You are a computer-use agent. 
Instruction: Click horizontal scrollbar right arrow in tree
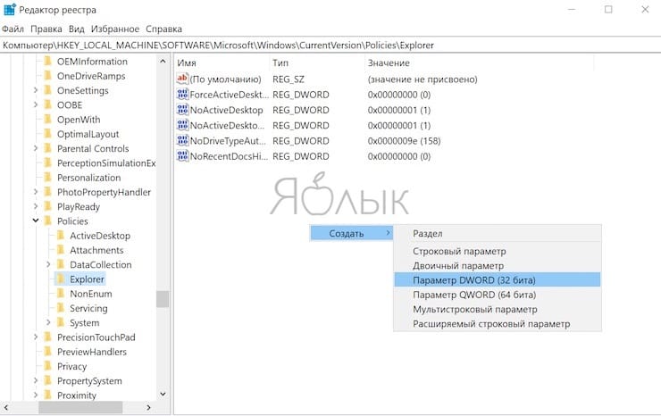coord(148,407)
